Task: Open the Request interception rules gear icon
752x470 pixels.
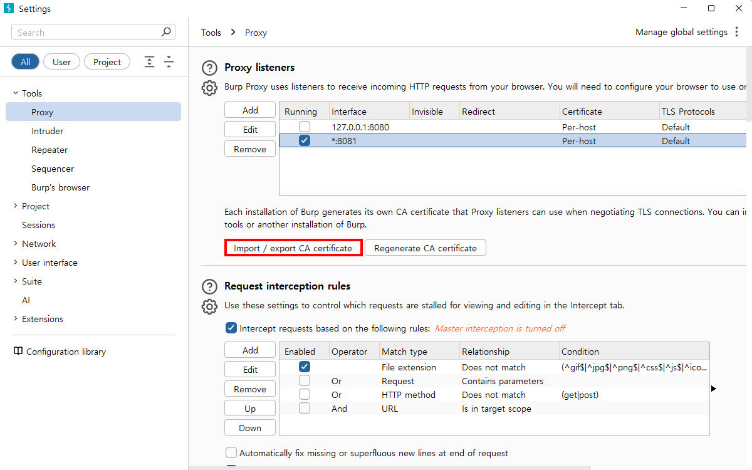Action: coord(209,306)
